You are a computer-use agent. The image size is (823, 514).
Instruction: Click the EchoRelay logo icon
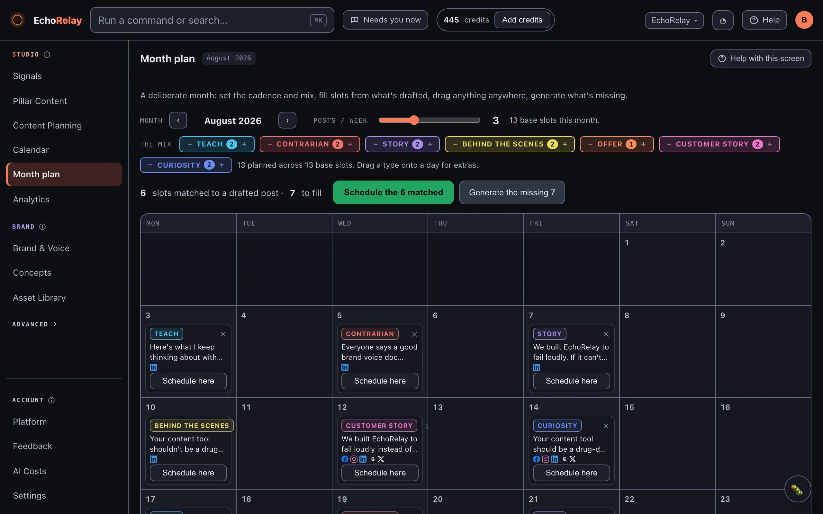coord(17,20)
